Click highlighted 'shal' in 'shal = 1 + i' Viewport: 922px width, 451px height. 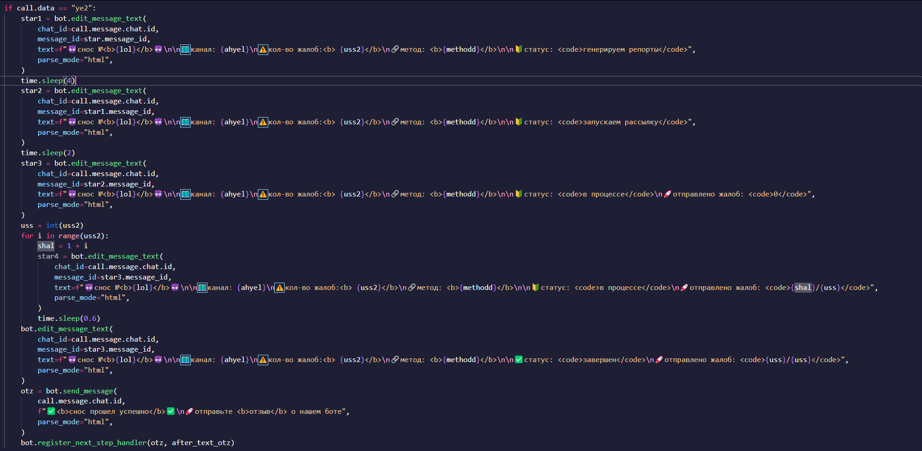(x=46, y=246)
